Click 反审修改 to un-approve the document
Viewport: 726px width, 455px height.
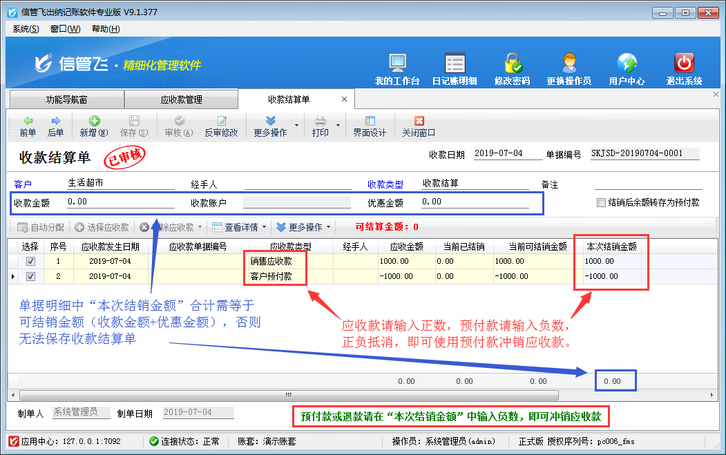coord(221,126)
